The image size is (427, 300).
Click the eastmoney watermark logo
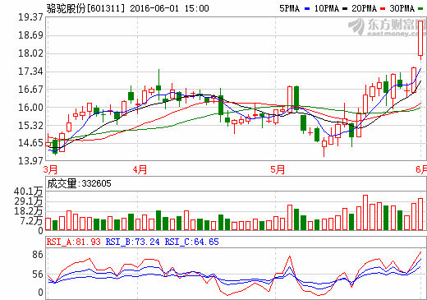(388, 26)
